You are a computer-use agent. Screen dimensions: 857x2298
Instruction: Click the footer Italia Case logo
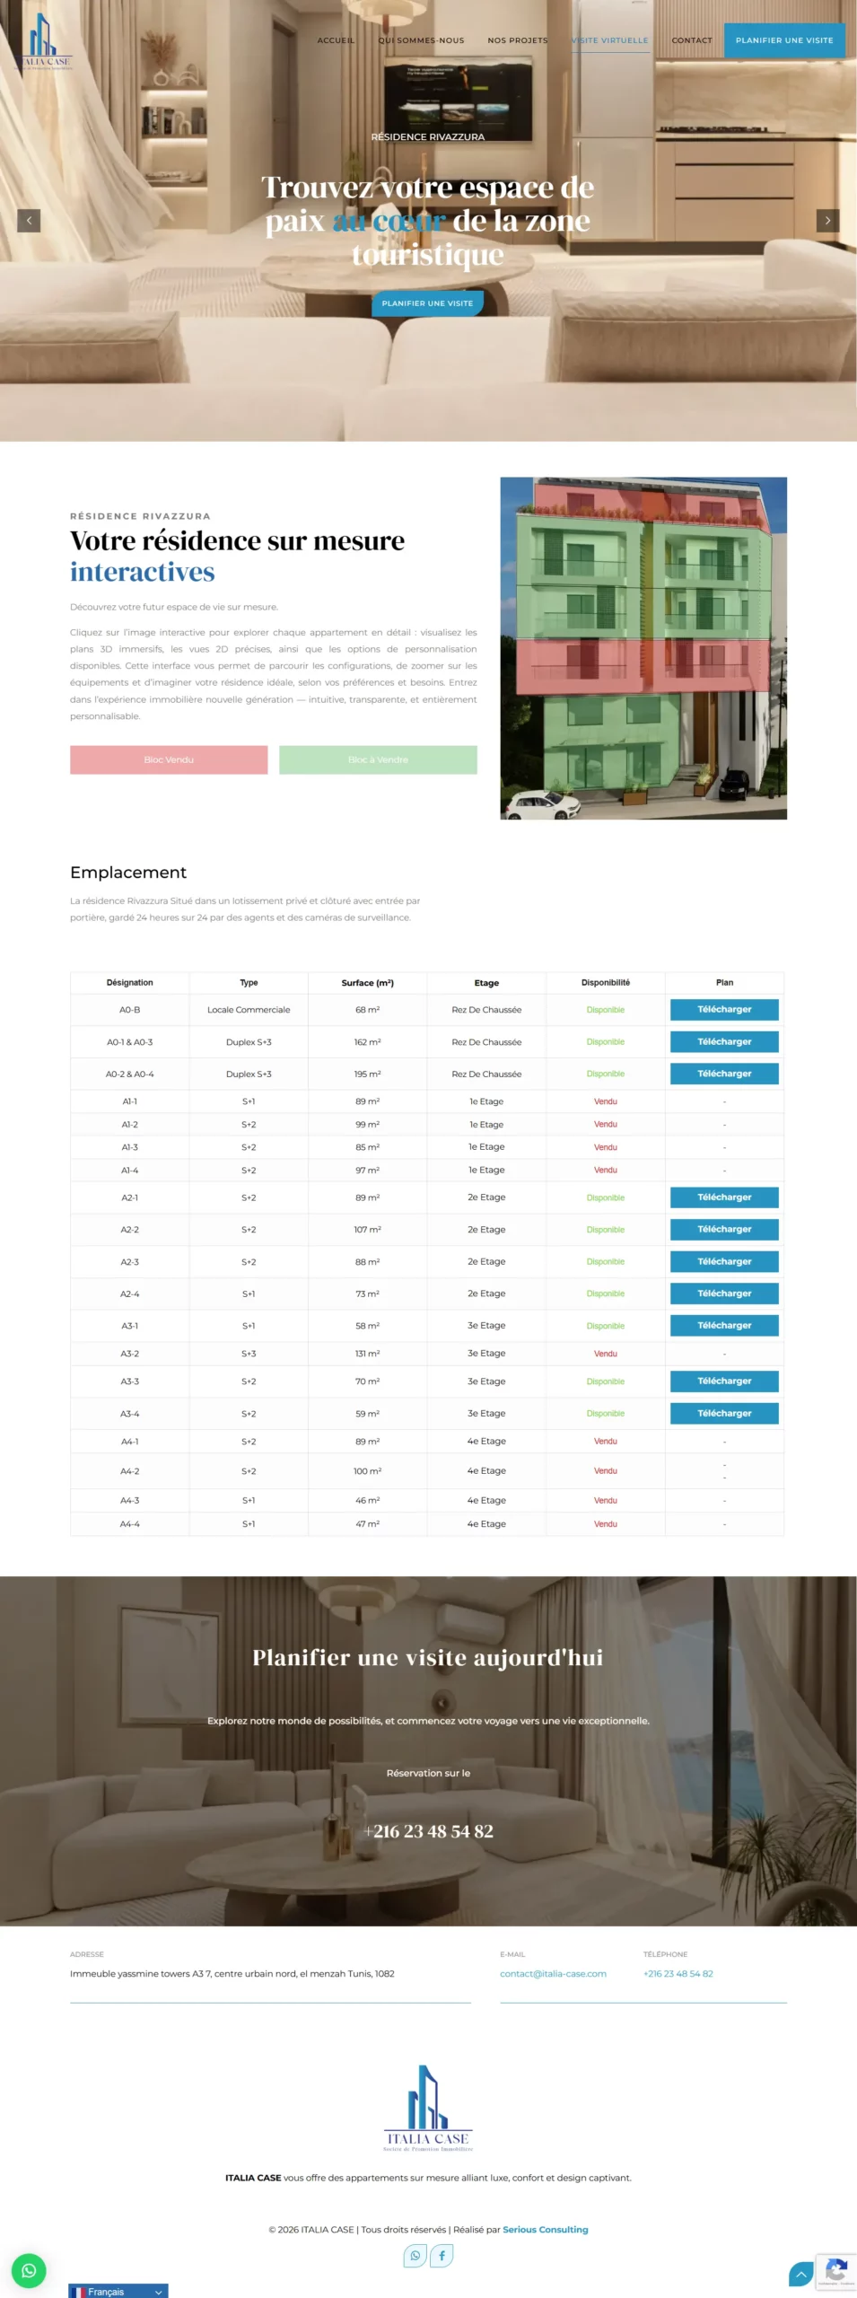coord(428,2109)
